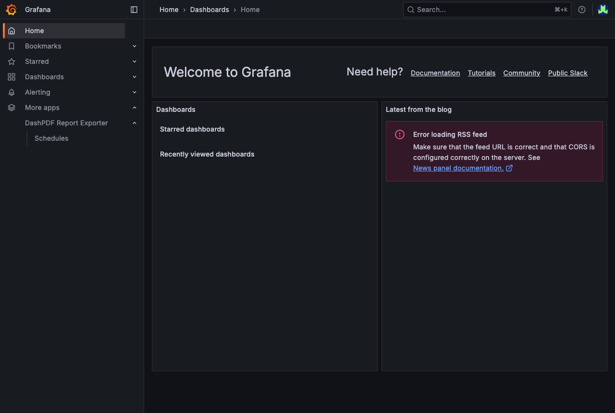Expand the Bookmarks section chevron

pyautogui.click(x=135, y=46)
